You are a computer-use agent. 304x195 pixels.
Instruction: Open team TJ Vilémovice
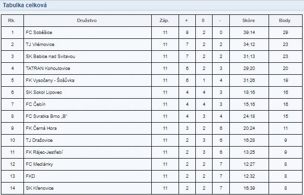40,45
